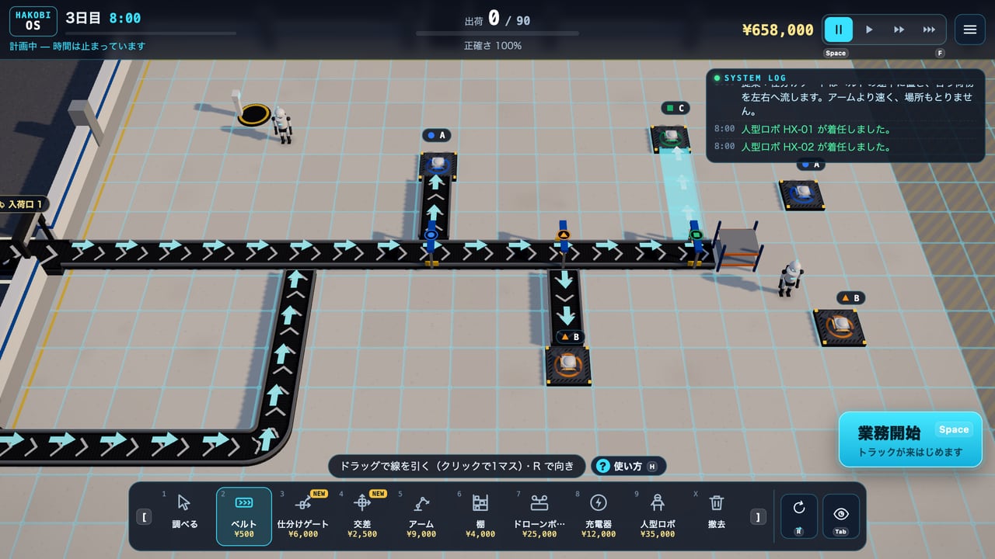Click the ¥658,000 money display
The height and width of the screenshot is (559, 995).
[778, 30]
